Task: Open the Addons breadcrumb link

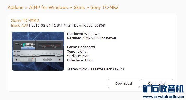Action: click(x=16, y=7)
